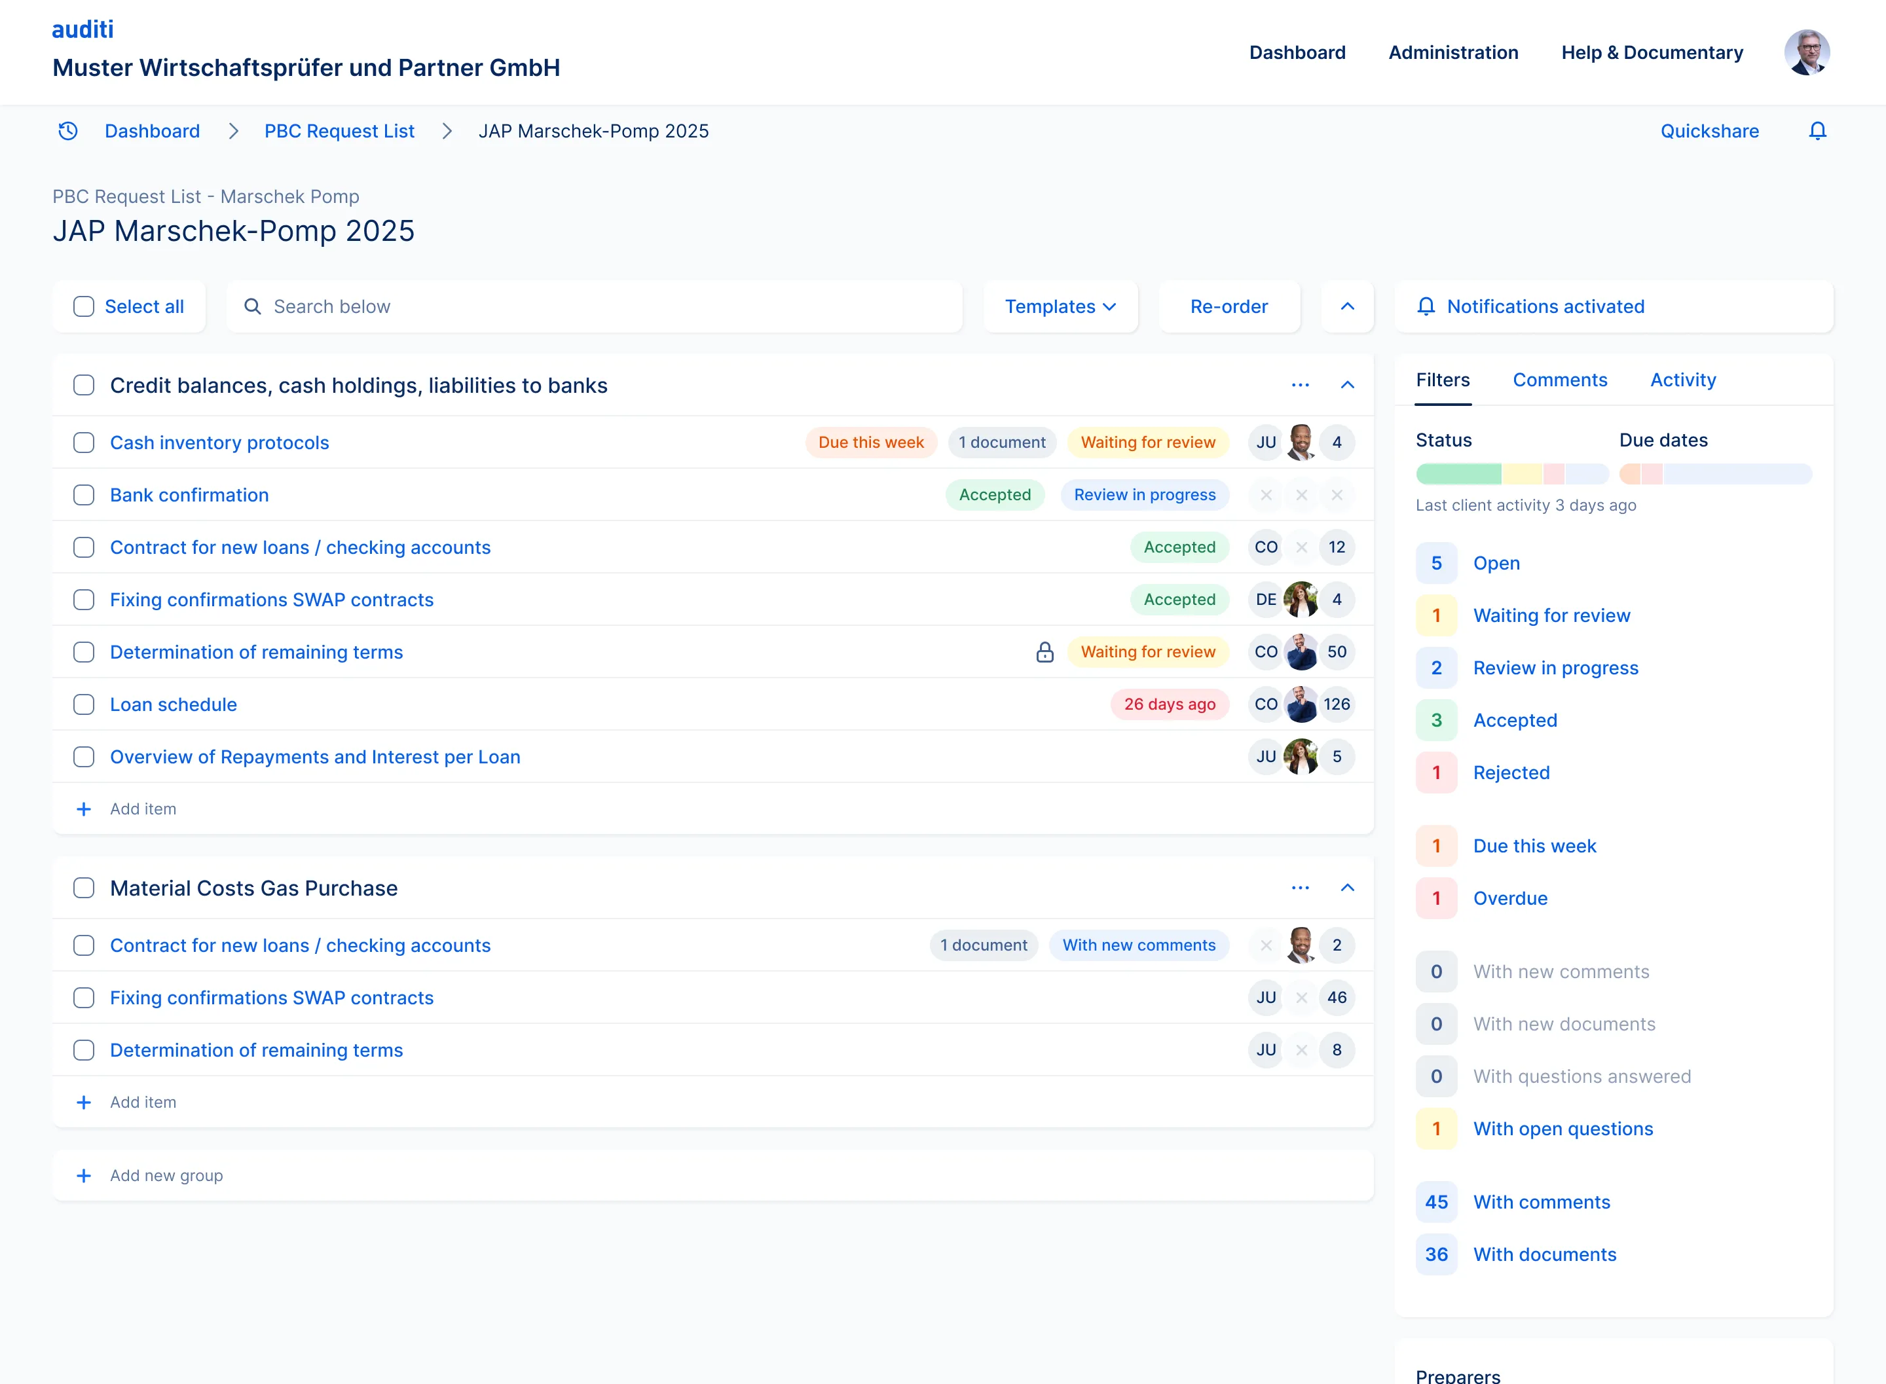Screen dimensions: 1886x1384
Task: Filter by Review in progress status
Action: coord(1555,668)
